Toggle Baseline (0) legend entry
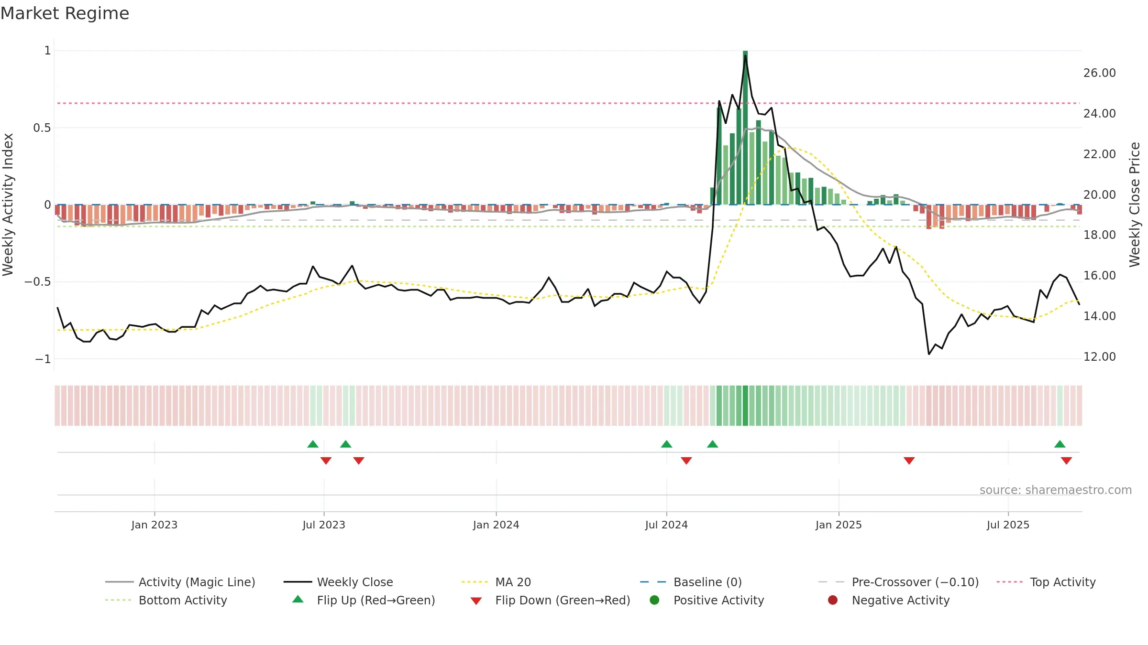Viewport: 1148px width, 645px height. (691, 582)
